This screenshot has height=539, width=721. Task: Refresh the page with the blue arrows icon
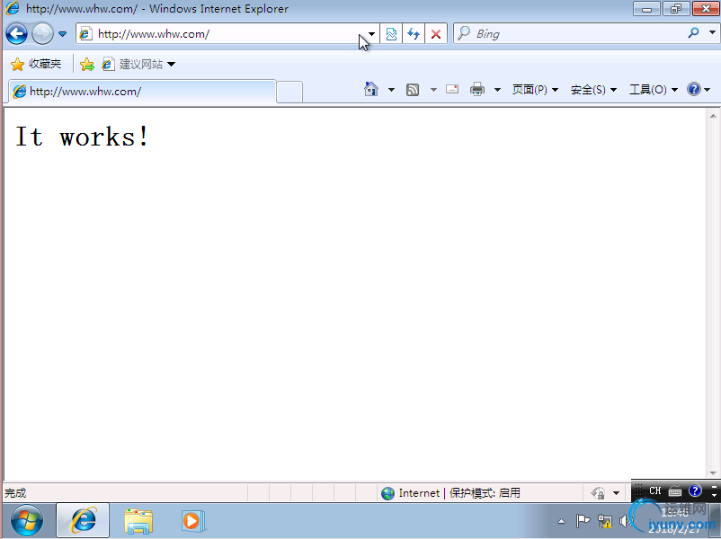click(414, 34)
